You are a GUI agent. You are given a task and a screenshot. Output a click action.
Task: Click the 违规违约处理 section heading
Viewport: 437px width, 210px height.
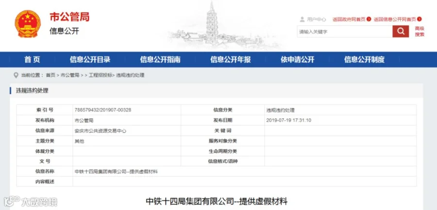tap(32, 91)
